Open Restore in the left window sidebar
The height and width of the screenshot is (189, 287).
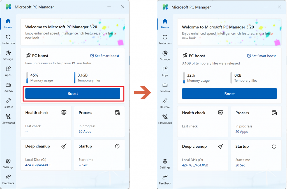pyautogui.click(x=8, y=103)
